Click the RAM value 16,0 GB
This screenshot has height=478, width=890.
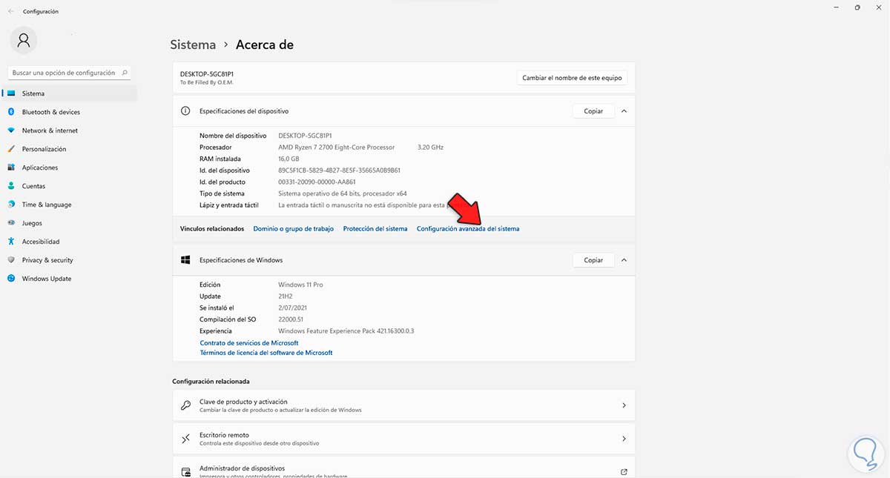[289, 159]
